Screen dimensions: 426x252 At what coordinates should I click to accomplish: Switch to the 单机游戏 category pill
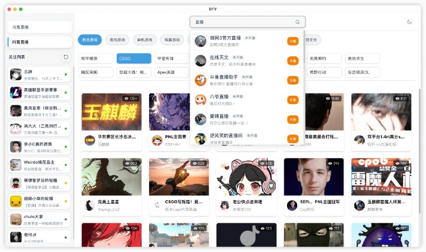tap(145, 40)
